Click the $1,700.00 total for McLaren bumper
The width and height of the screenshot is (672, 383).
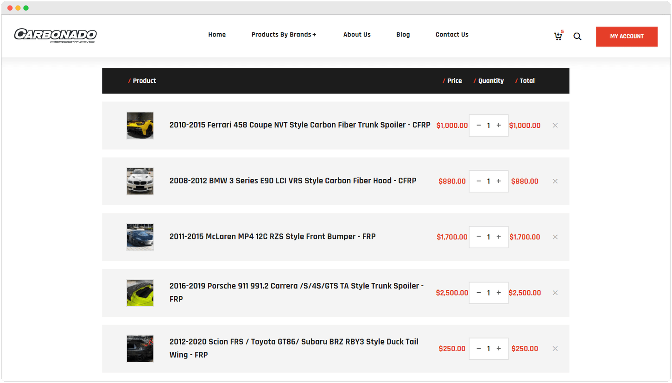(525, 237)
